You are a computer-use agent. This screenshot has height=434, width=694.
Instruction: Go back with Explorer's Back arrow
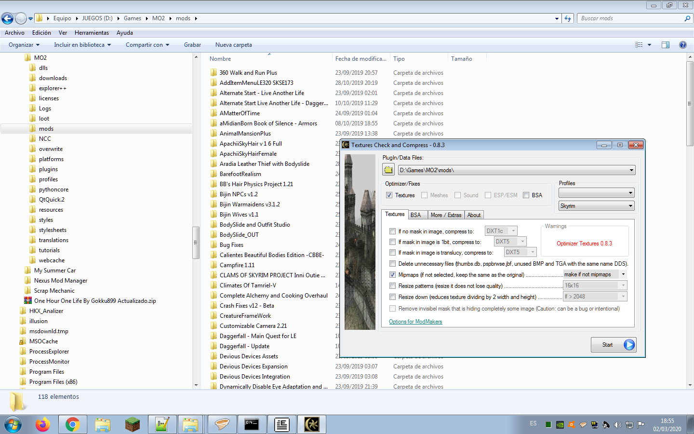tap(7, 18)
